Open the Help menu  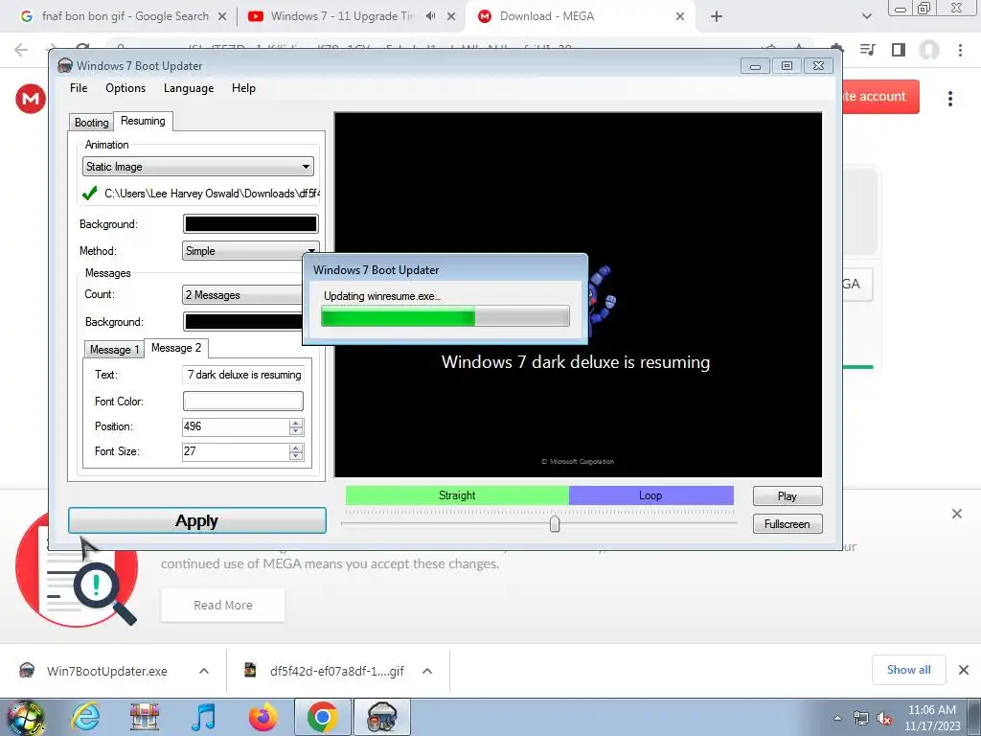(x=243, y=88)
